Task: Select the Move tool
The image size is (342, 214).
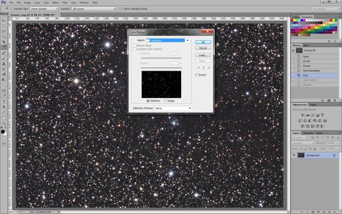Action: (4, 20)
